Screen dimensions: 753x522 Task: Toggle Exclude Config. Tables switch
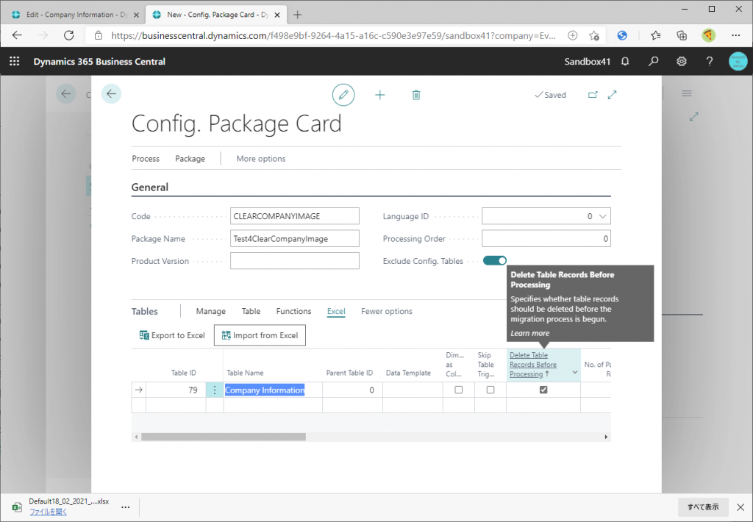pos(495,261)
